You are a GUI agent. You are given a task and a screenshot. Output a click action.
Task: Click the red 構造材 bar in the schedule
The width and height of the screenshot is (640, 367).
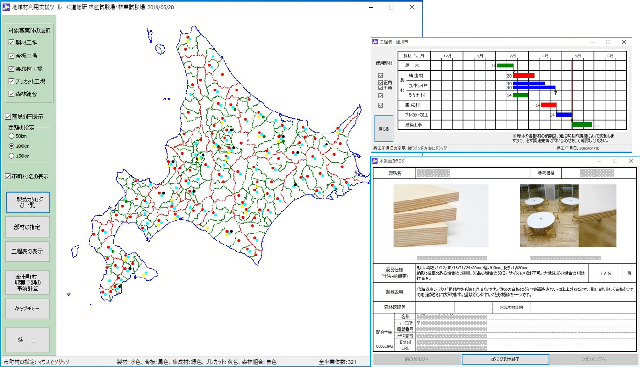coord(524,75)
